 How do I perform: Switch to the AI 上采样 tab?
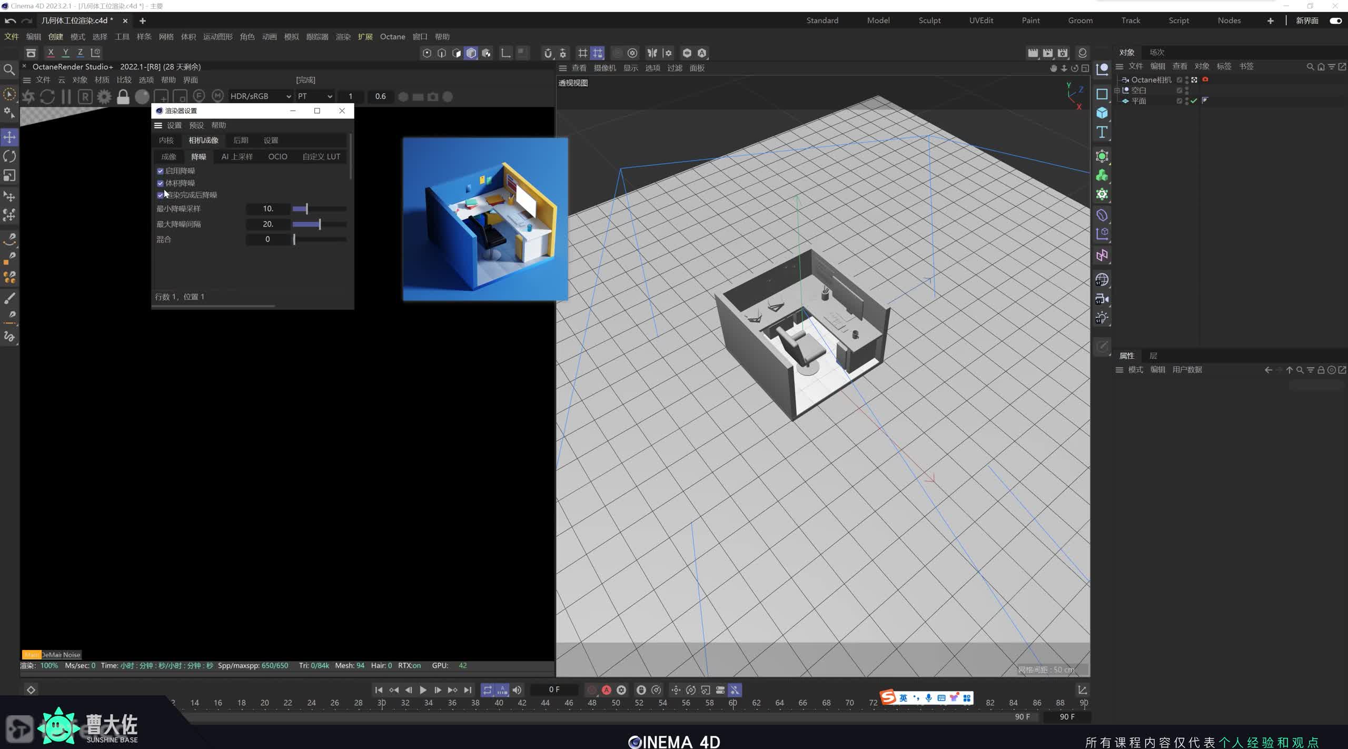(x=237, y=157)
